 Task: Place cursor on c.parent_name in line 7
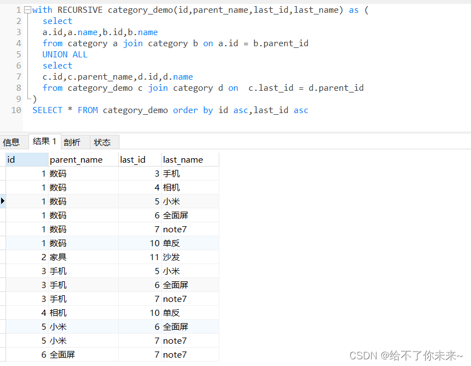coord(100,77)
